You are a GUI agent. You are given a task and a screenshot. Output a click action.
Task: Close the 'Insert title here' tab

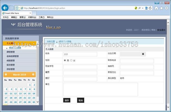(x=30, y=13)
